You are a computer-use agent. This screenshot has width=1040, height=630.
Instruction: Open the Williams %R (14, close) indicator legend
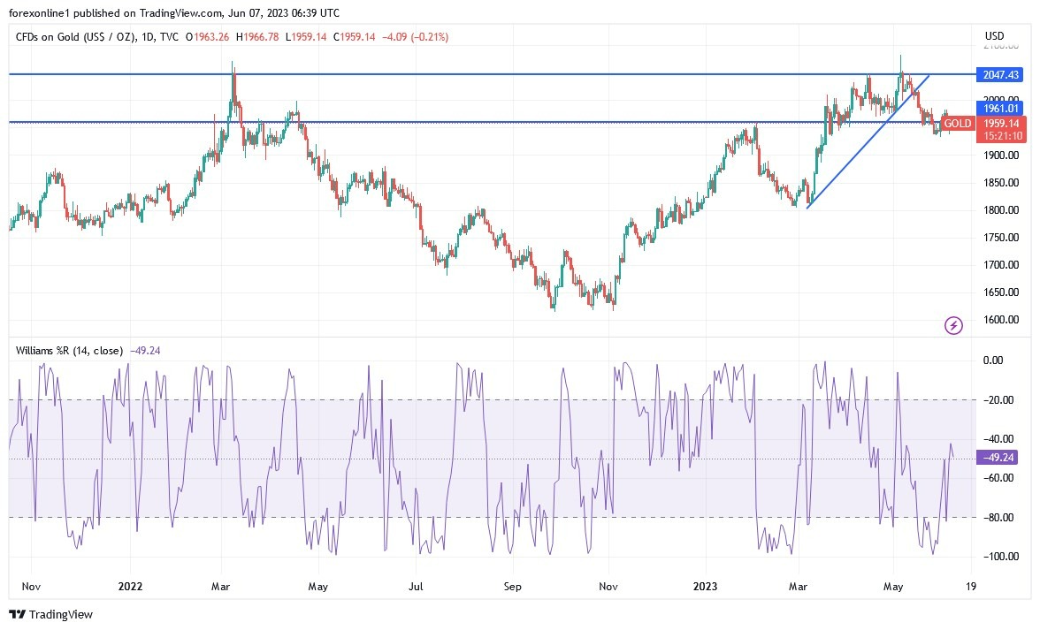tap(69, 351)
